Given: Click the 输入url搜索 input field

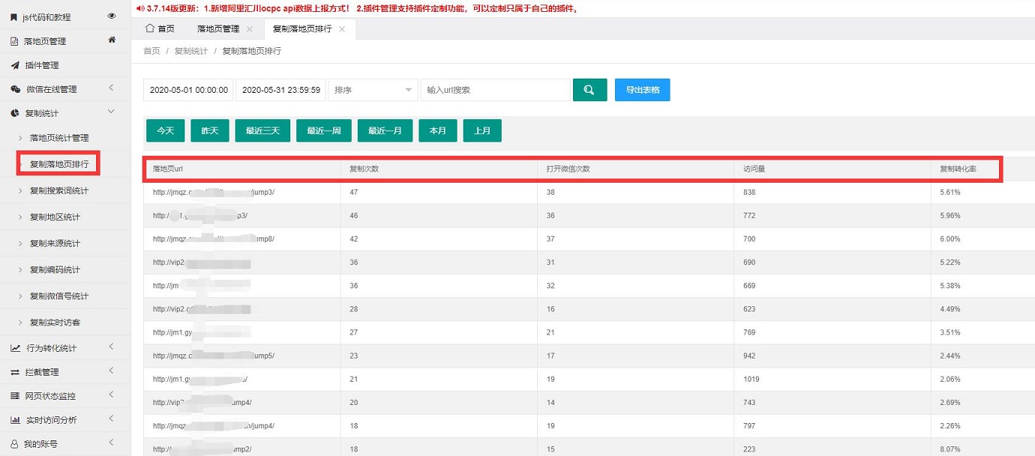Looking at the screenshot, I should tap(495, 90).
